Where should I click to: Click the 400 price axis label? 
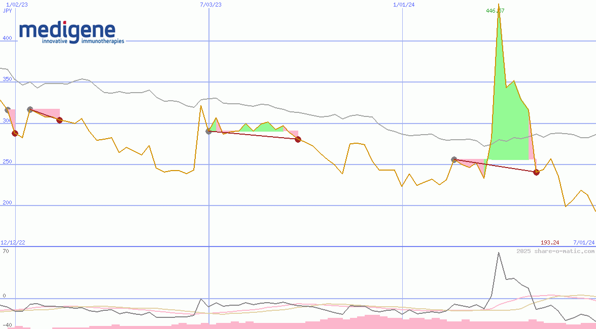7,38
